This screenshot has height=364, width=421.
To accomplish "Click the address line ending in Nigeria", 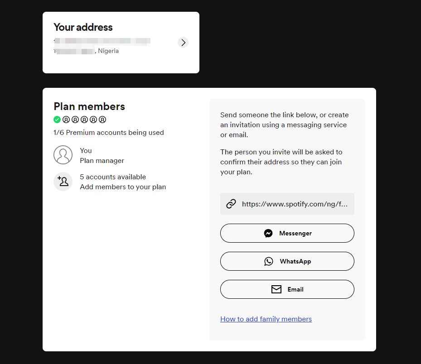I will pos(108,51).
